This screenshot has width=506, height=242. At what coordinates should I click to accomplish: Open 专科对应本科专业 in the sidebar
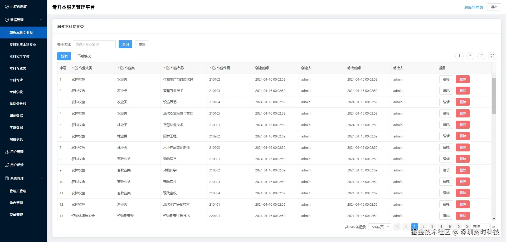[23, 45]
